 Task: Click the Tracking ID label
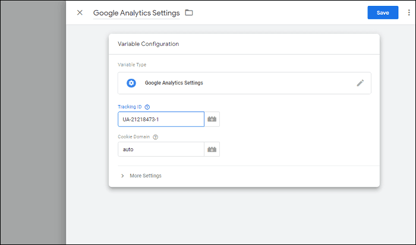click(130, 107)
